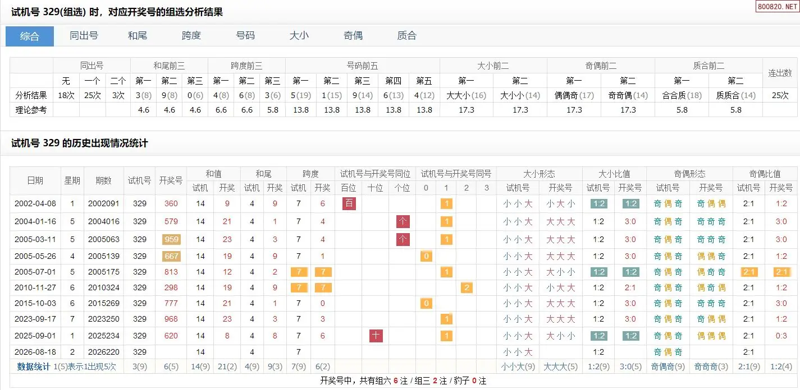The image size is (800, 390).
Task: Click the orange 0 badge in row 2015269
Action: pos(426,303)
